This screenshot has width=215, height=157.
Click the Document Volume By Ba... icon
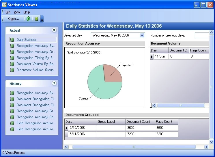click(12, 64)
